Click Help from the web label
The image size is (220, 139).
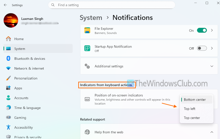click(109, 132)
